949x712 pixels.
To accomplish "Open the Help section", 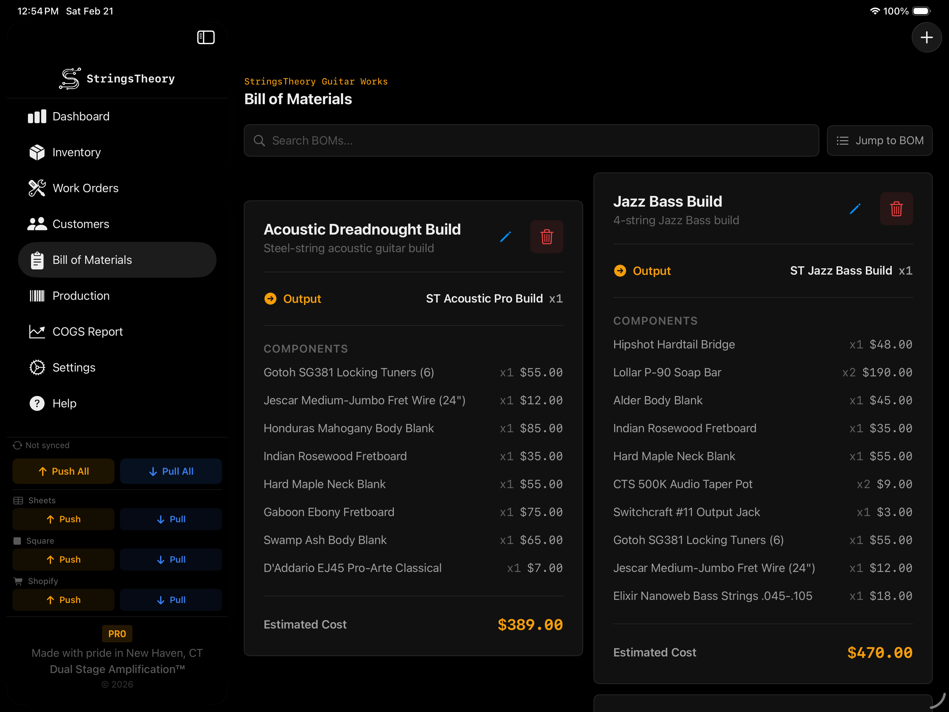I will point(64,403).
